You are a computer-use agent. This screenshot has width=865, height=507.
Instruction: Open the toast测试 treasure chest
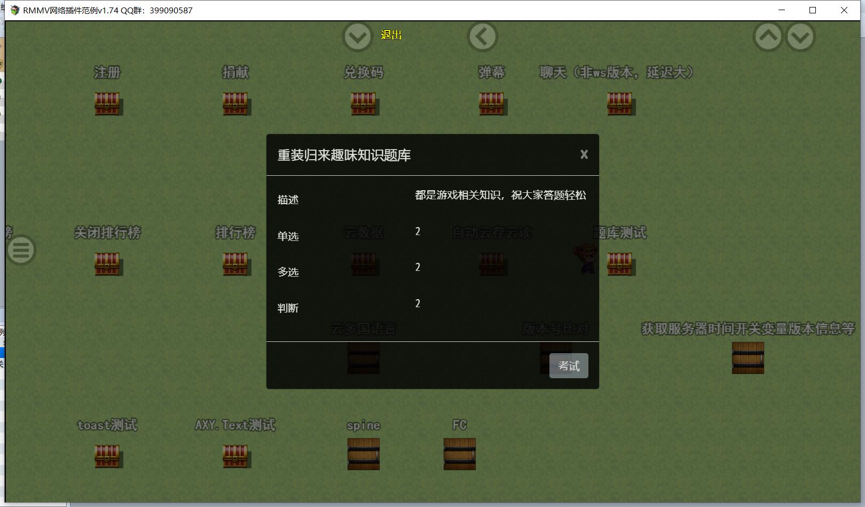pos(108,456)
